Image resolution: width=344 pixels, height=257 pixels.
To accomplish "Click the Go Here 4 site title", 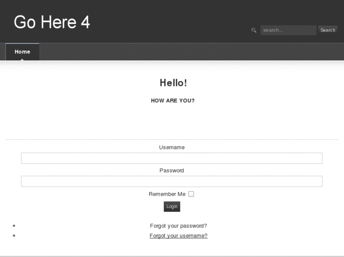I will tap(52, 22).
